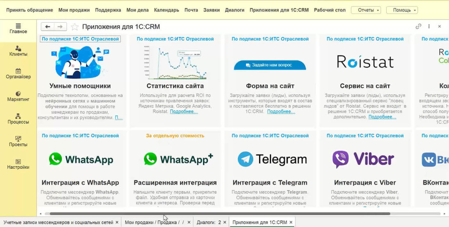Click the Roistat logo
This screenshot has height=227, width=449.
[x=365, y=62]
